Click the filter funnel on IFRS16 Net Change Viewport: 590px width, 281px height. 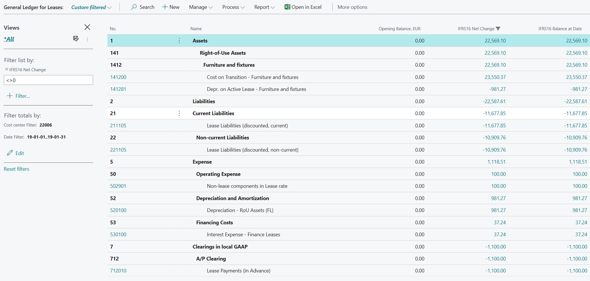point(498,28)
